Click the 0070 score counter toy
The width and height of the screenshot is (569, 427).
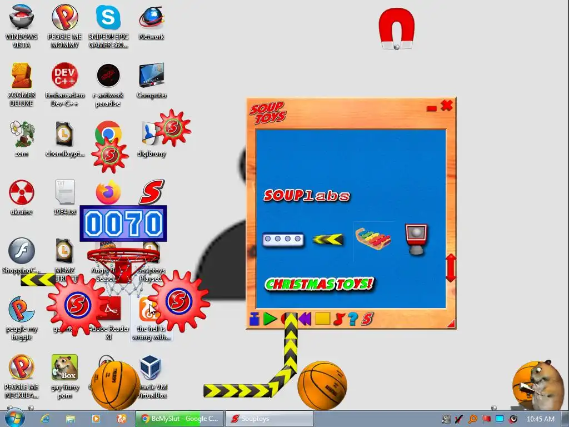(123, 224)
